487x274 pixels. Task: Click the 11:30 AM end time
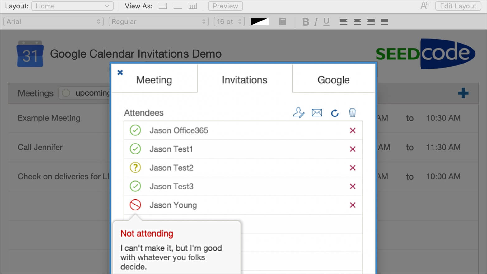pyautogui.click(x=443, y=147)
